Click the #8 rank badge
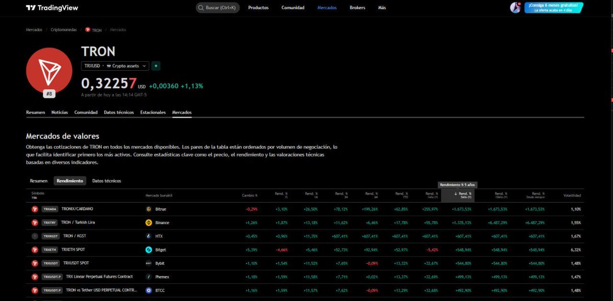 (x=49, y=94)
